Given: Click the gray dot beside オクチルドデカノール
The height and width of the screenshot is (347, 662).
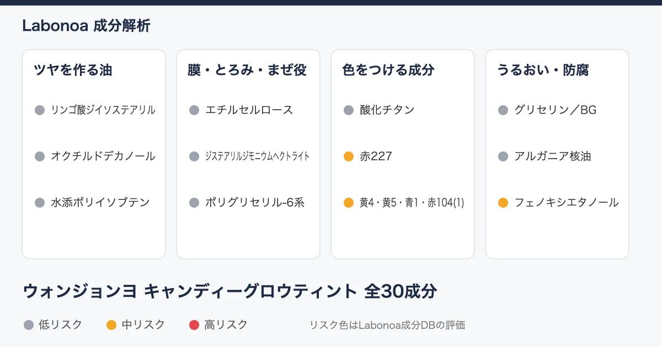Looking at the screenshot, I should coord(39,156).
